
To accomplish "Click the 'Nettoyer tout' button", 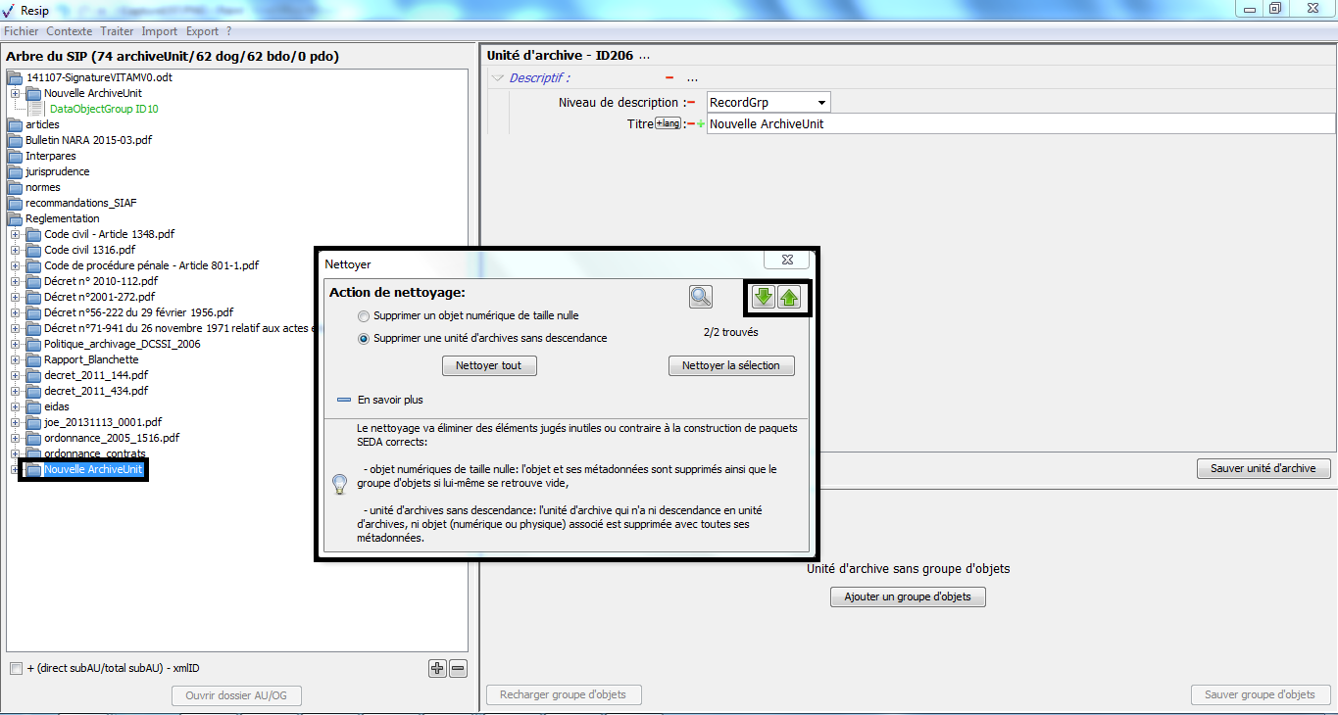I will click(489, 365).
